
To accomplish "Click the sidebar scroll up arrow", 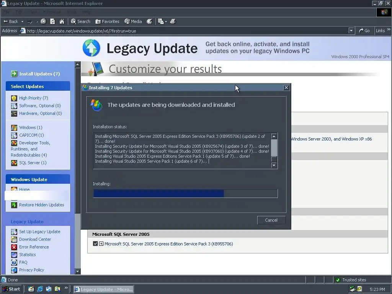I will 77,64.
